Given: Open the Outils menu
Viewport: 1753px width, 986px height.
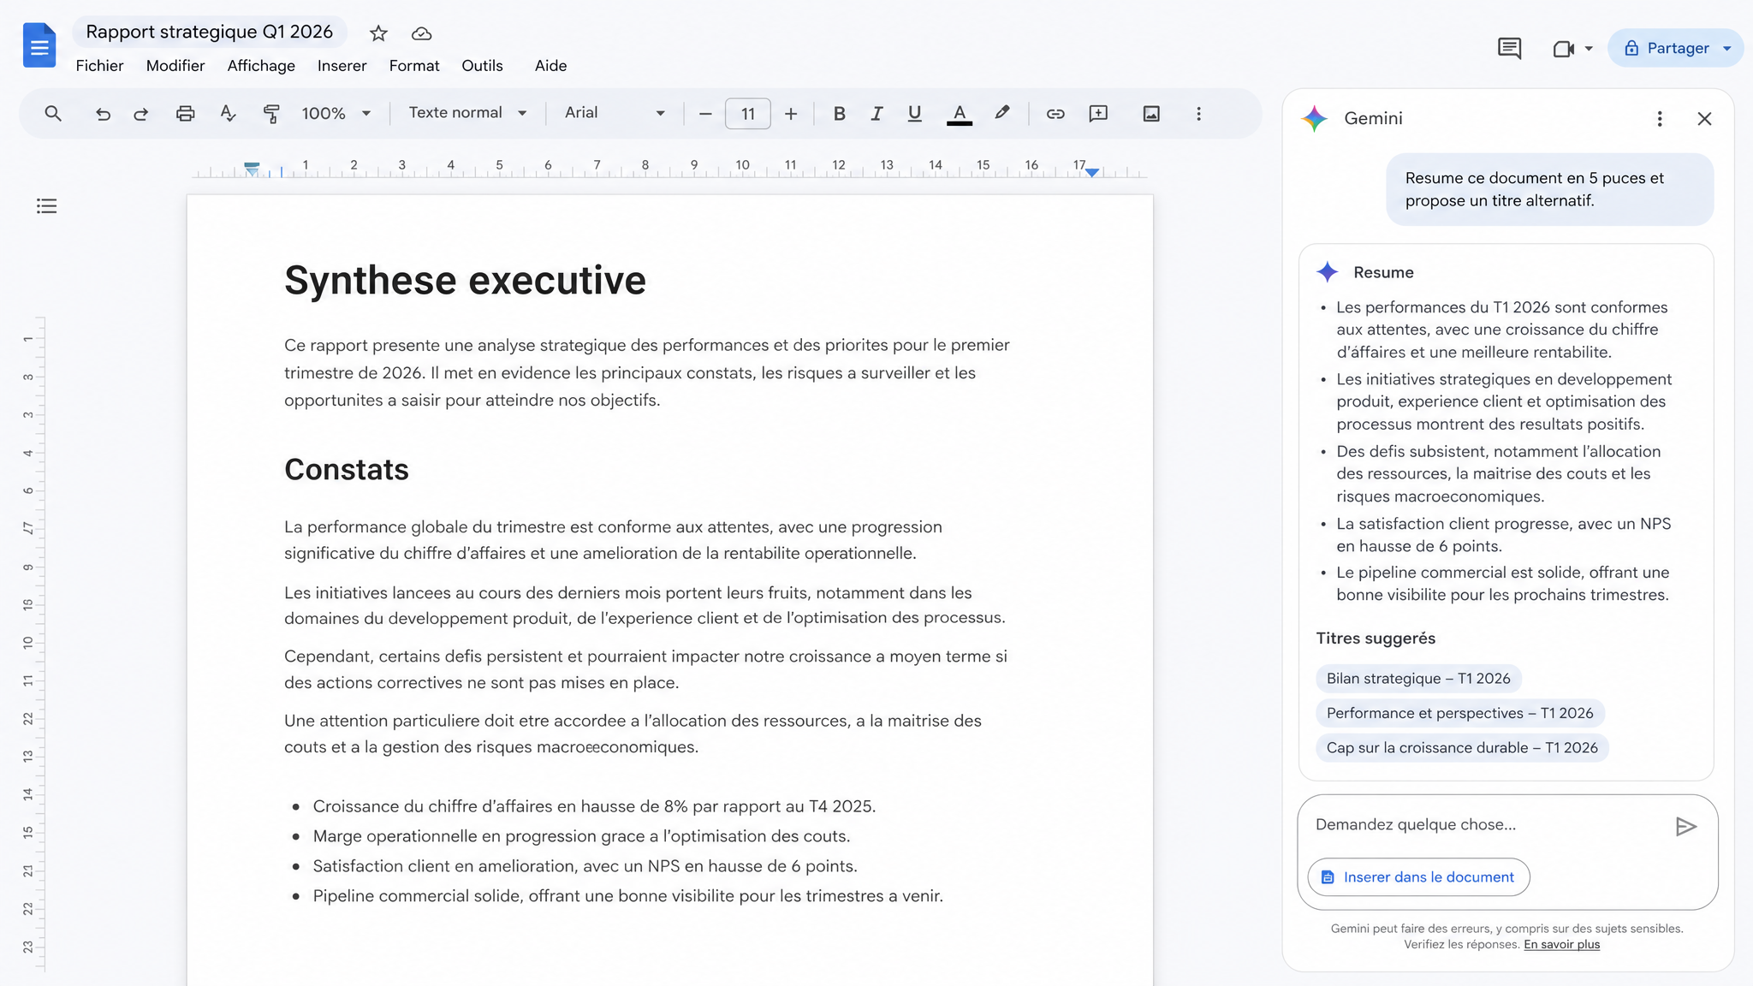Looking at the screenshot, I should coord(482,66).
